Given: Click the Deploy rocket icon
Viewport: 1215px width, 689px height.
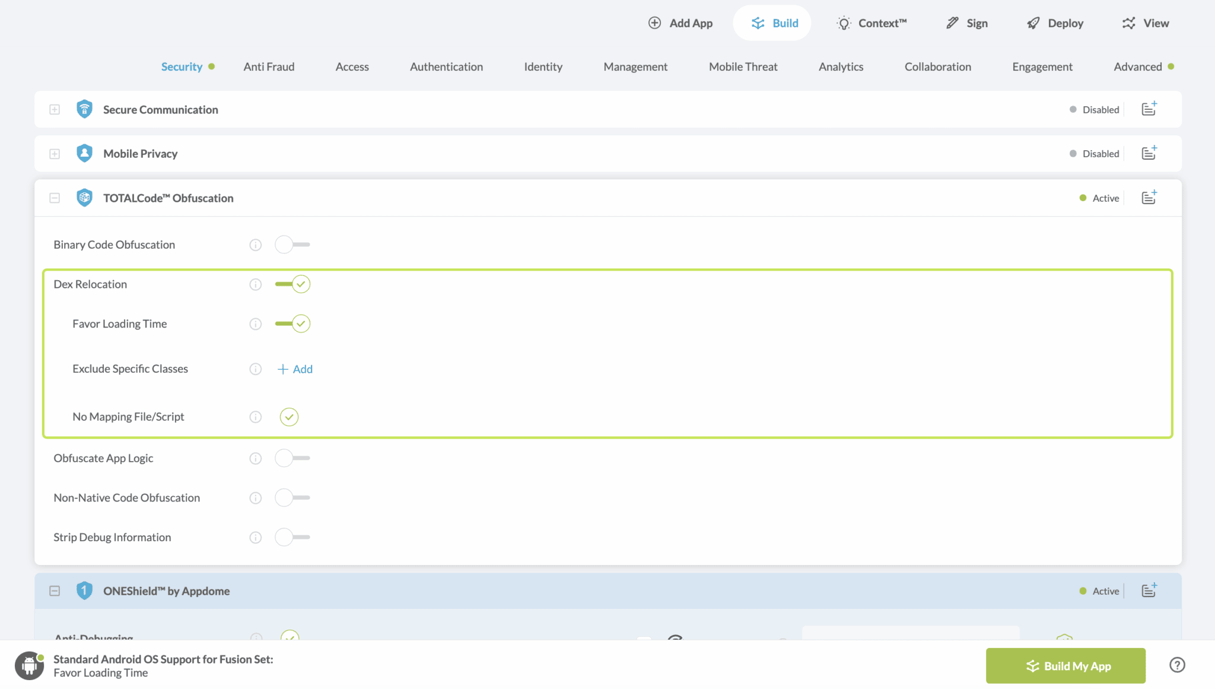Looking at the screenshot, I should (x=1032, y=23).
